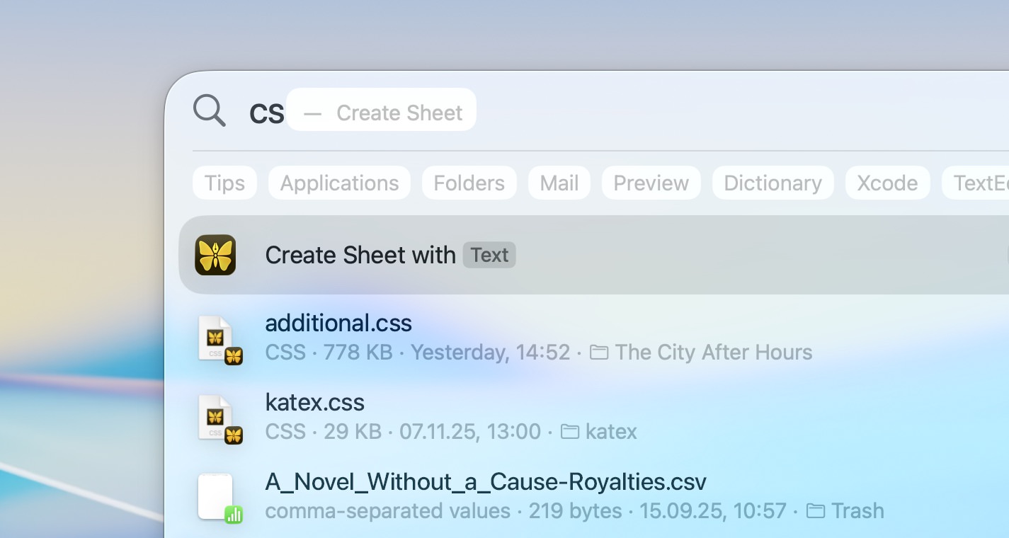The width and height of the screenshot is (1009, 538).
Task: Click the folder icon before katex
Action: point(571,431)
